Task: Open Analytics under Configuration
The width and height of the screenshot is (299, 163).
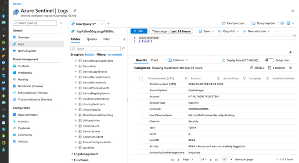Action: pyautogui.click(x=23, y=121)
